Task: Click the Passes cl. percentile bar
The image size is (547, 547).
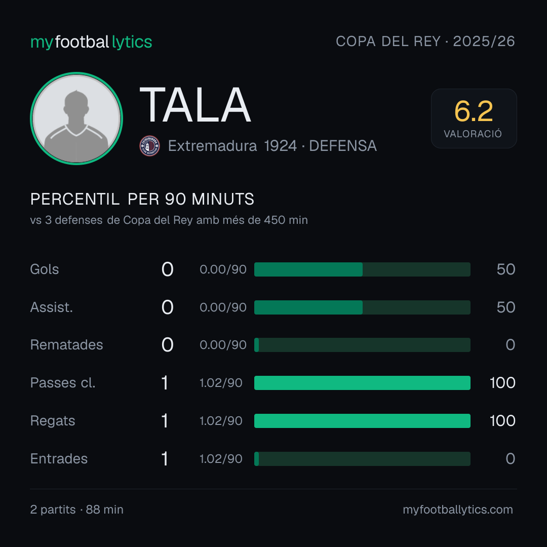Action: coord(362,383)
